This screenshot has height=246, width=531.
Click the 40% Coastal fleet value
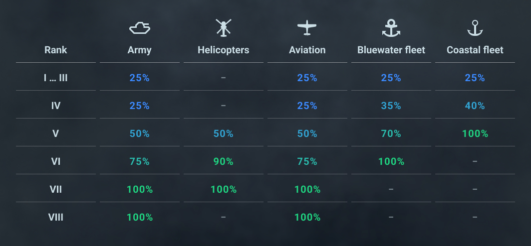point(475,106)
